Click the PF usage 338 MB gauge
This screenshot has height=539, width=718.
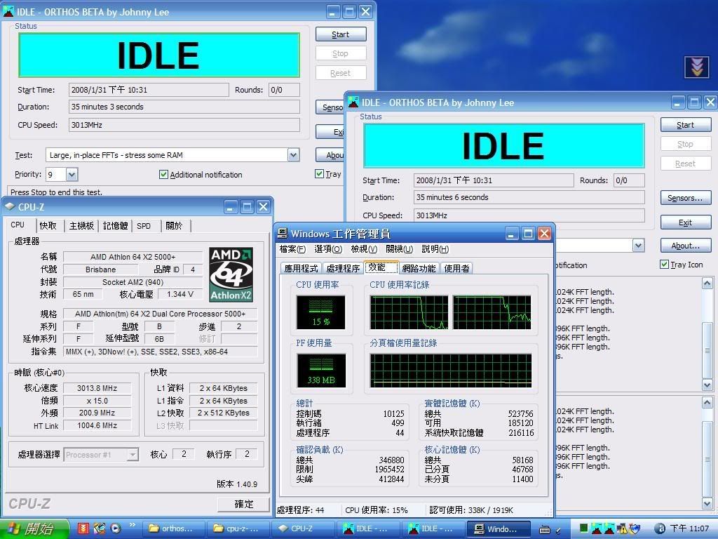320,371
